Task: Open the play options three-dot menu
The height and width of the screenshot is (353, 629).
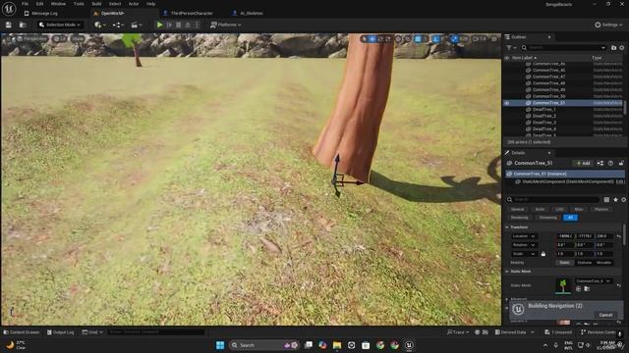Action: point(197,25)
